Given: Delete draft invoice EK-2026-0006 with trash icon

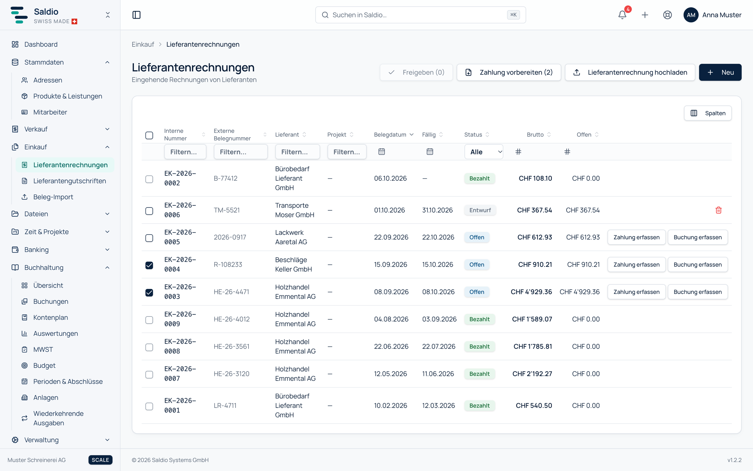Looking at the screenshot, I should coord(718,210).
